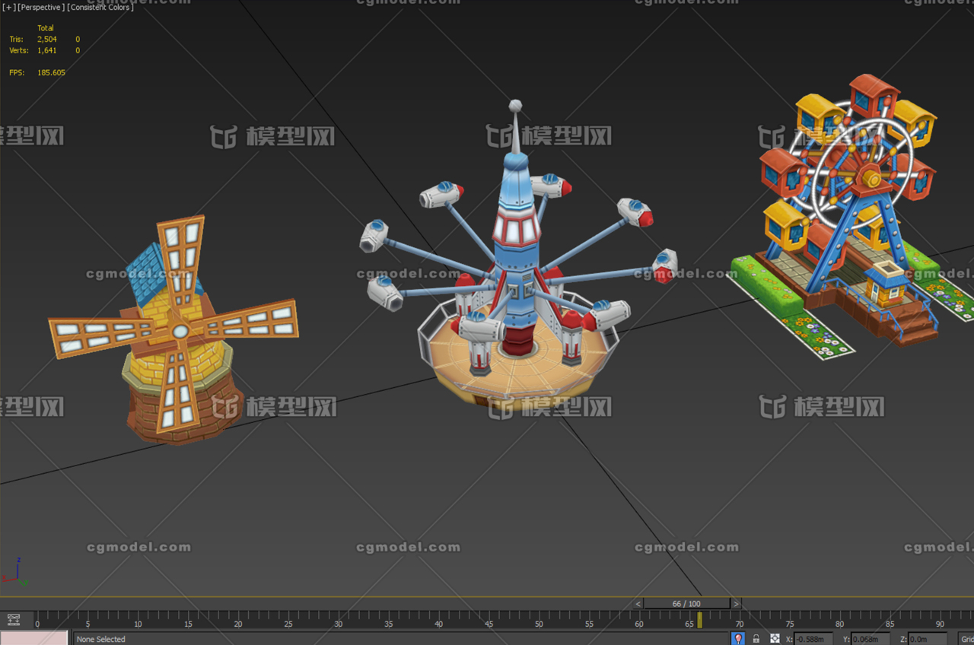
Task: Click the MAXScript listener pink box
Action: tap(33, 637)
